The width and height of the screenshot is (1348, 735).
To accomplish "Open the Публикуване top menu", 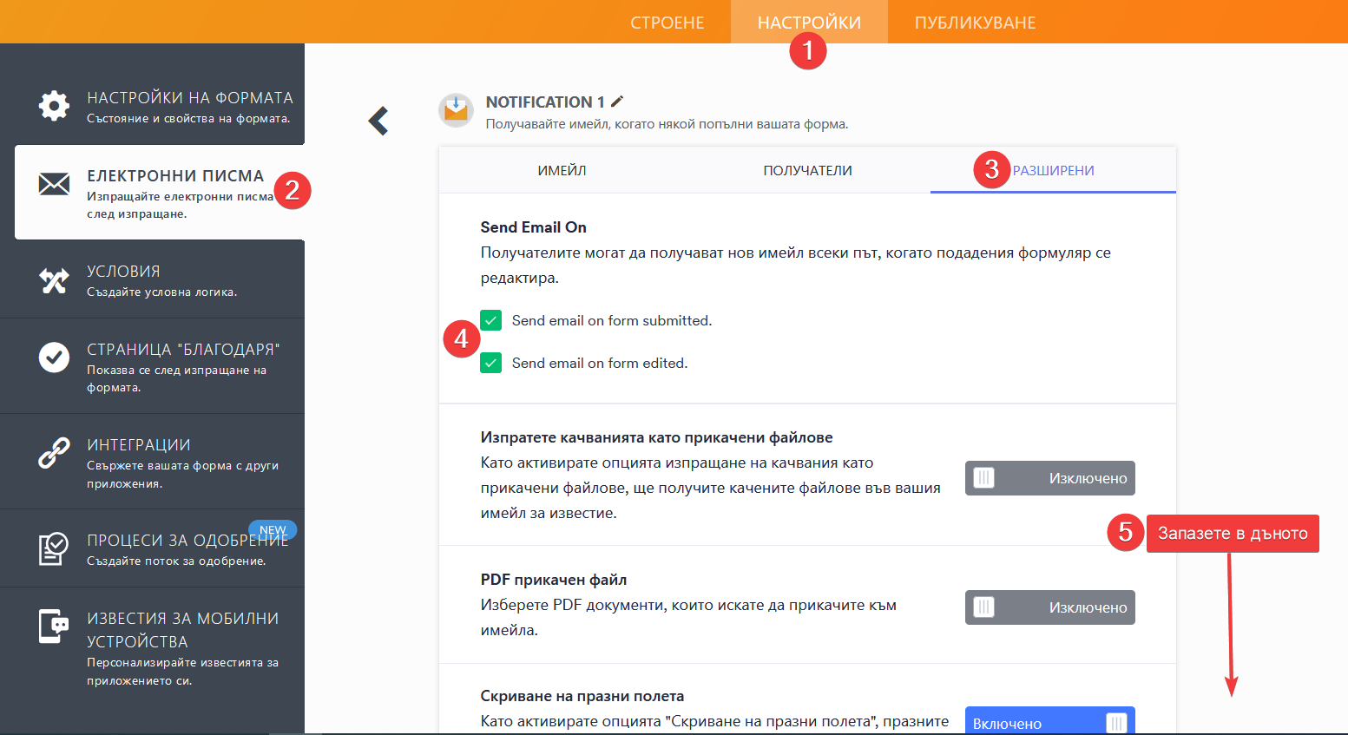I will 975,23.
